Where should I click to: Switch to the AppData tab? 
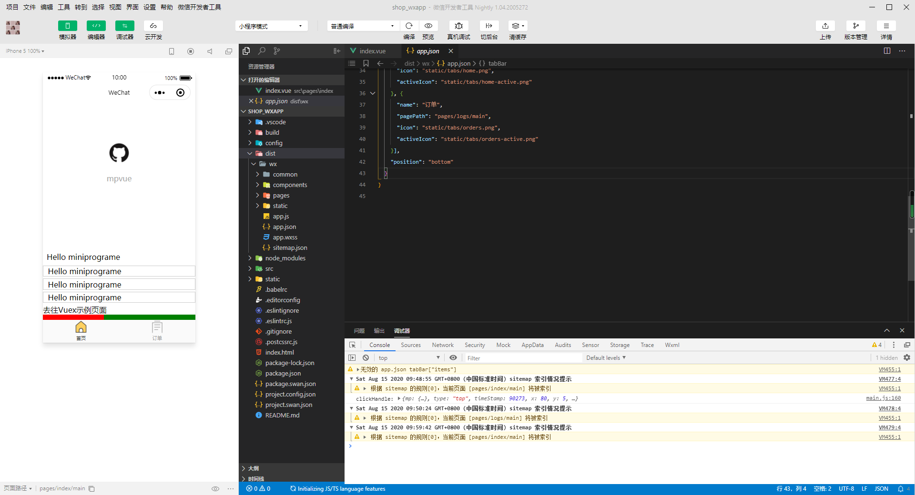tap(532, 345)
